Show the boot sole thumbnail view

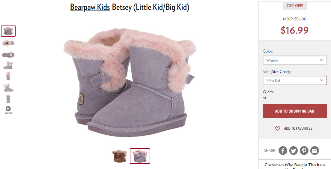[8, 55]
